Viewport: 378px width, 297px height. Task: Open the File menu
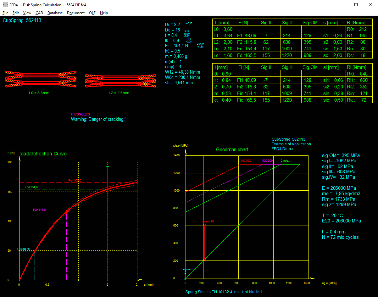point(5,13)
